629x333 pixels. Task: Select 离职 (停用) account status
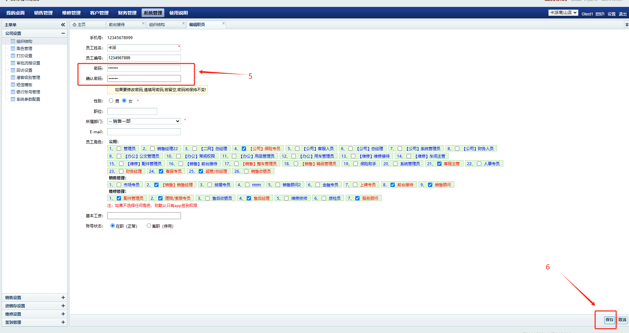149,226
